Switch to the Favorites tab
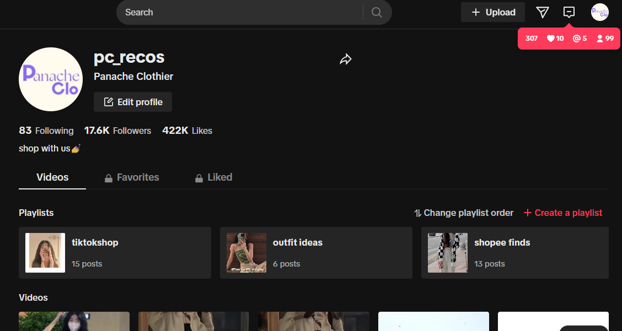 click(132, 177)
